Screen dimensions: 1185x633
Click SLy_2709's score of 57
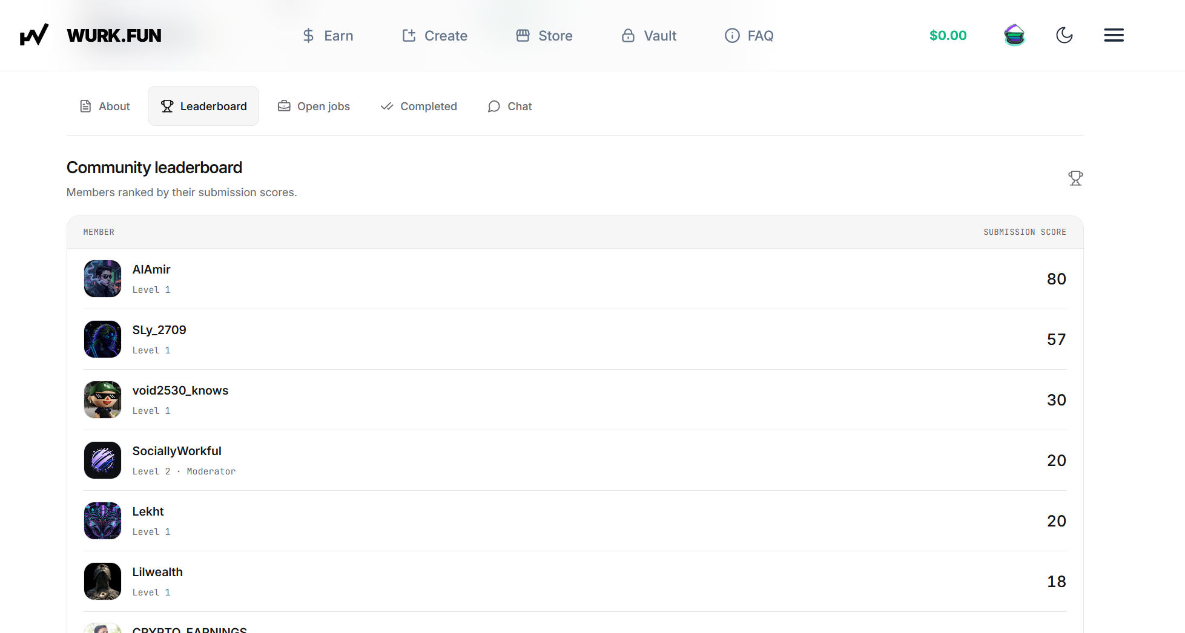pos(1056,339)
